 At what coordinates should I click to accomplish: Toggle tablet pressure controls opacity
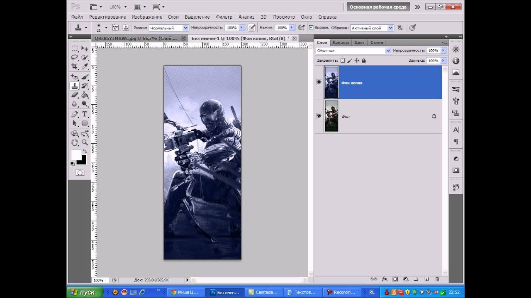(x=252, y=28)
